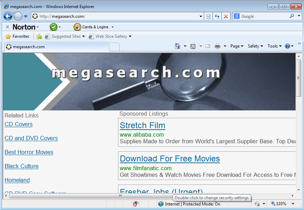Click the Cards & Logins padlock icon
Image resolution: width=304 pixels, height=210 pixels.
pyautogui.click(x=77, y=27)
